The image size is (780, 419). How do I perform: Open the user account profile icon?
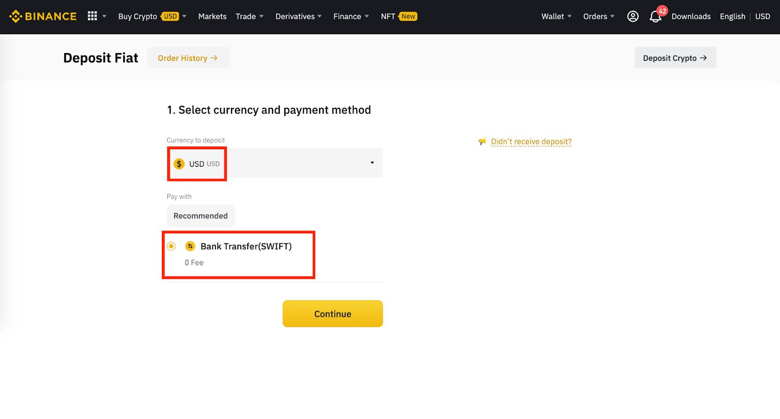click(x=633, y=17)
